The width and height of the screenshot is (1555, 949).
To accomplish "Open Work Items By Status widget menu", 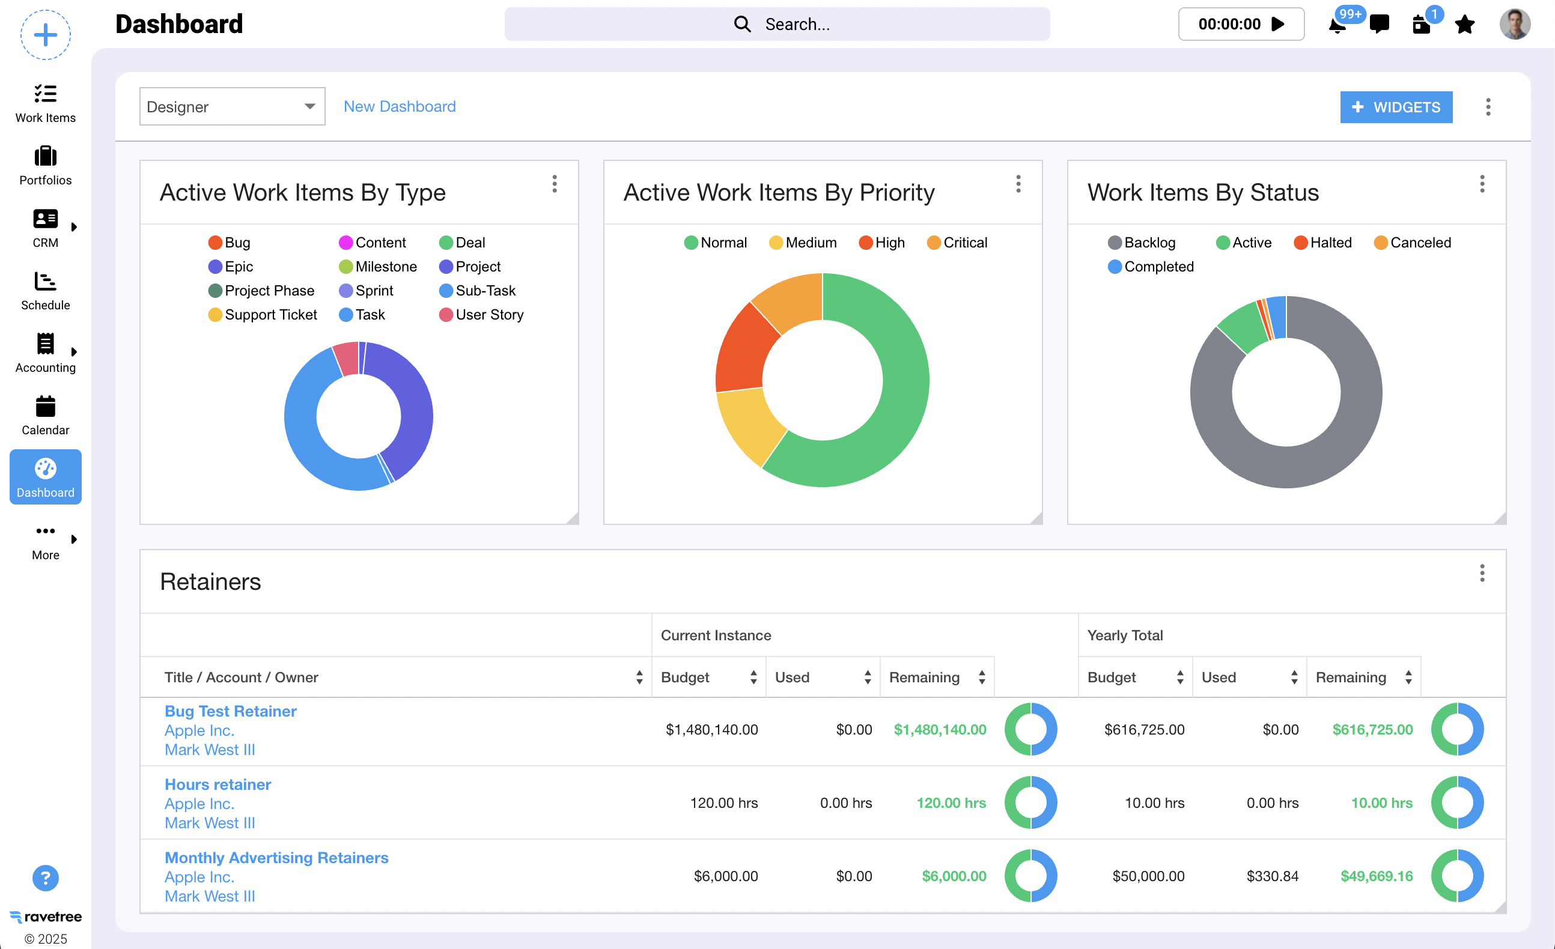I will (1482, 184).
